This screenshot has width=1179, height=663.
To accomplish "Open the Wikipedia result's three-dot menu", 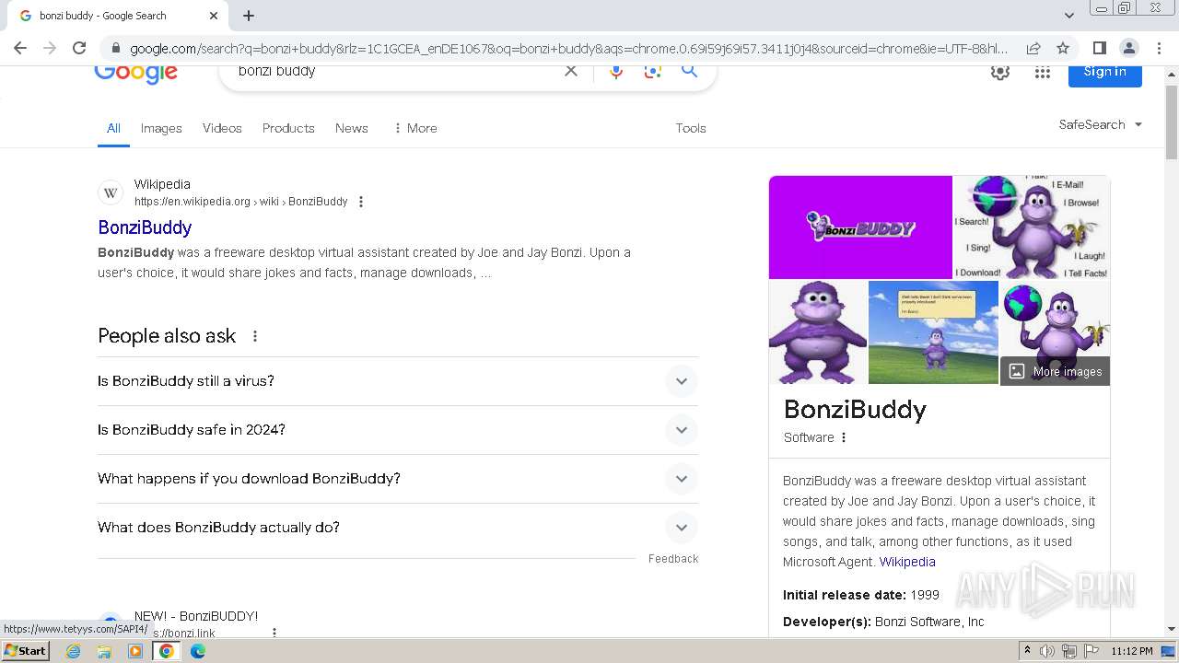I will (x=361, y=202).
